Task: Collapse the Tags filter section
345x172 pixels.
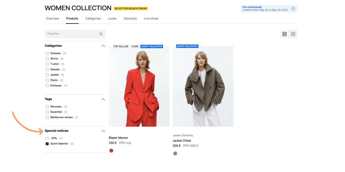Action: [x=103, y=99]
